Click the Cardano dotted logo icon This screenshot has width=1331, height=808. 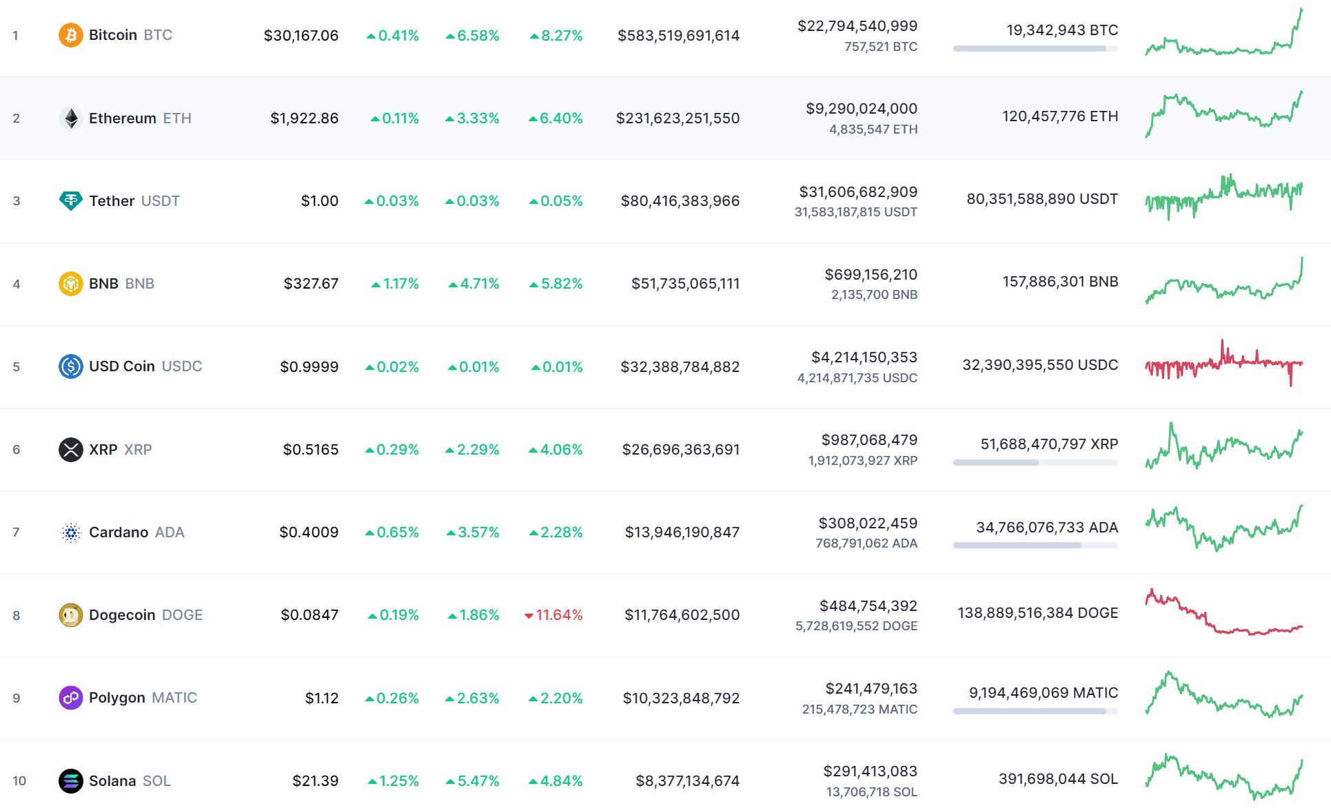[70, 532]
